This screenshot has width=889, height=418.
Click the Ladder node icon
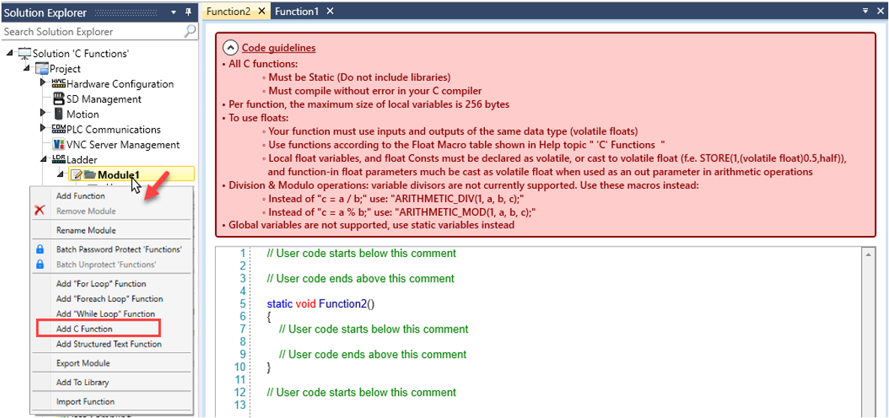[x=58, y=160]
